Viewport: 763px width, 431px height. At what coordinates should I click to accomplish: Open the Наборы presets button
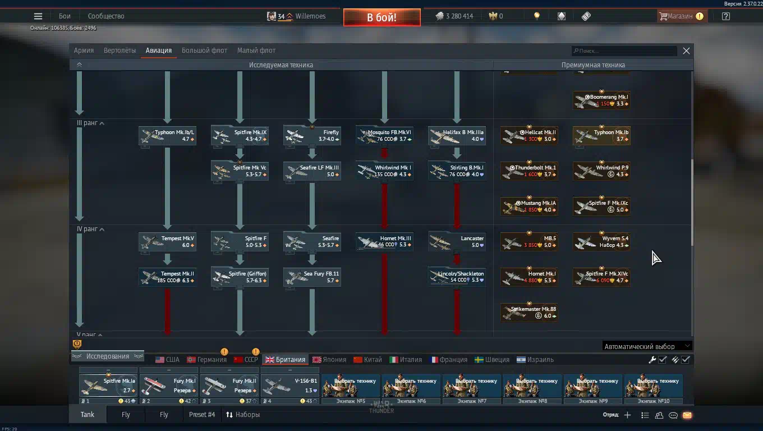[243, 415]
